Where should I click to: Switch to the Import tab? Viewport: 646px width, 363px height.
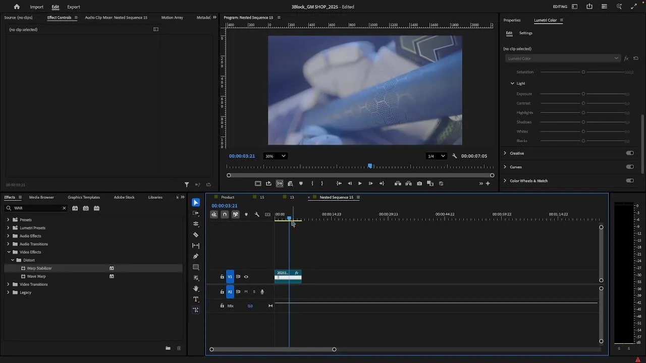coord(36,7)
